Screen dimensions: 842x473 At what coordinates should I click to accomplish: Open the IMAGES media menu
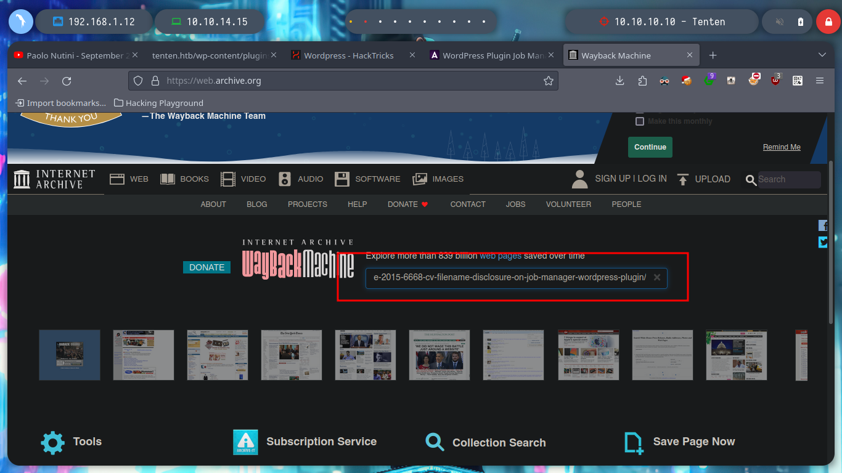[438, 179]
